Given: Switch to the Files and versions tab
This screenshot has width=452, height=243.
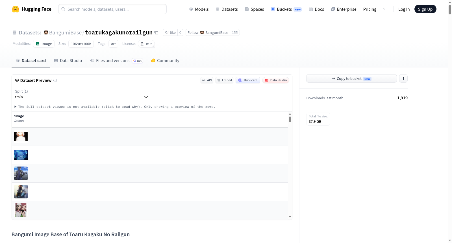Looking at the screenshot, I should coord(116,61).
